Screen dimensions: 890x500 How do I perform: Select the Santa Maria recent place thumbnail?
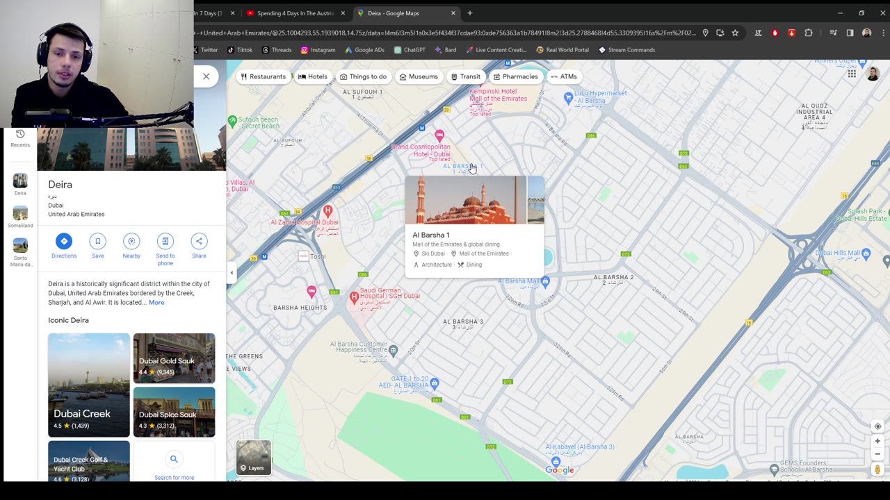pos(20,245)
